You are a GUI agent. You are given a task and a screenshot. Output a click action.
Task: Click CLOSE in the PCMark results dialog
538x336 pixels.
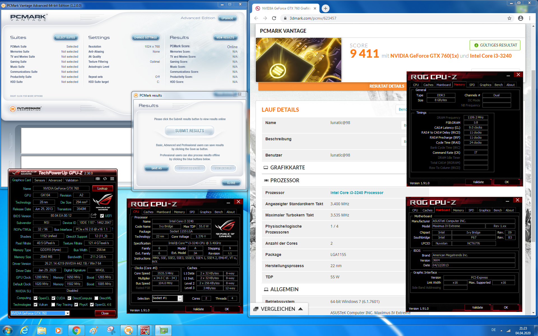click(231, 183)
